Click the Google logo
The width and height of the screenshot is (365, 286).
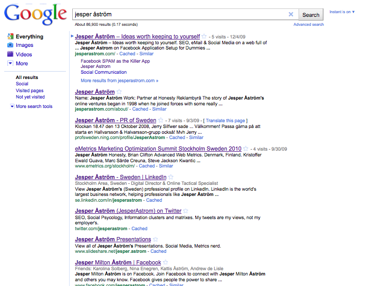tap(35, 14)
